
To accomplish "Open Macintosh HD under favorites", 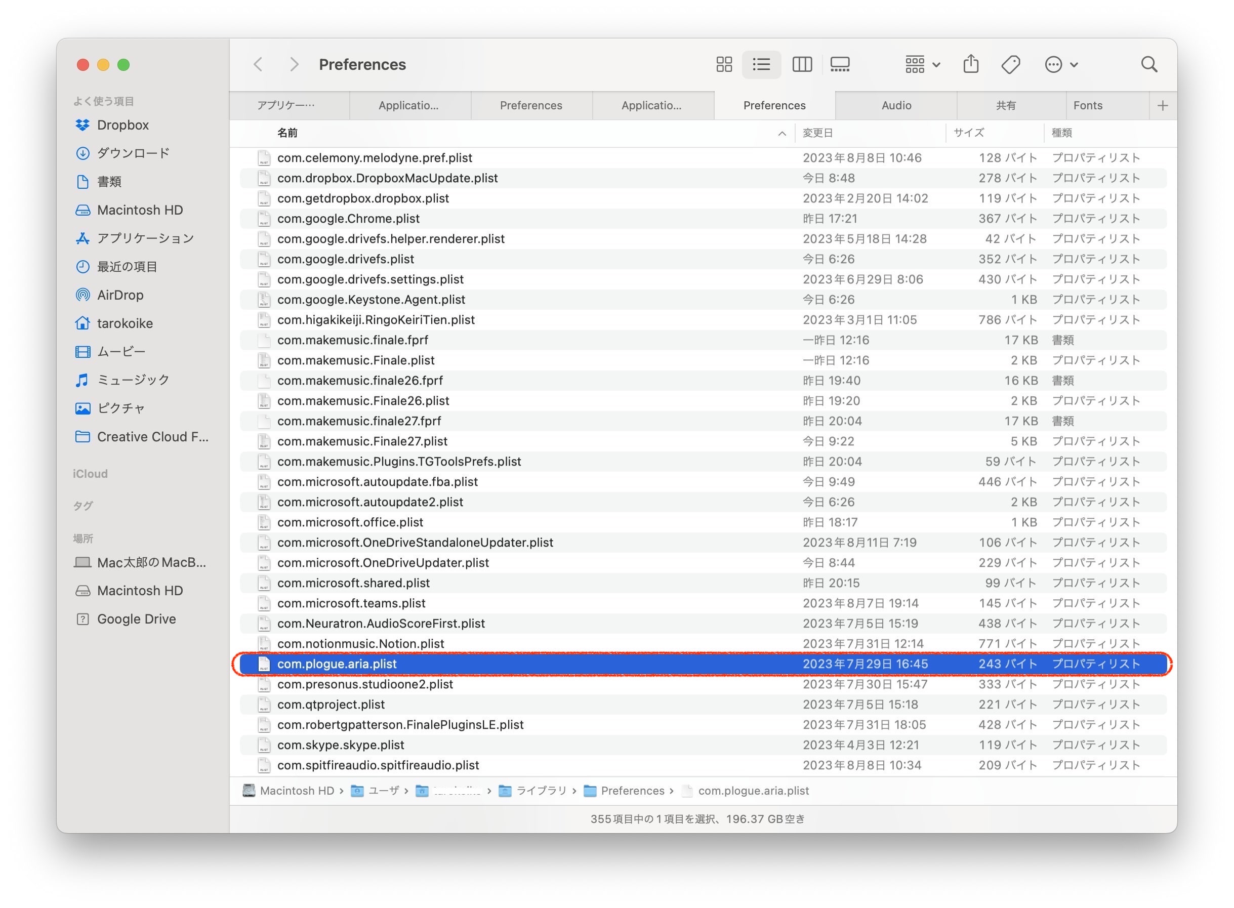I will point(129,210).
